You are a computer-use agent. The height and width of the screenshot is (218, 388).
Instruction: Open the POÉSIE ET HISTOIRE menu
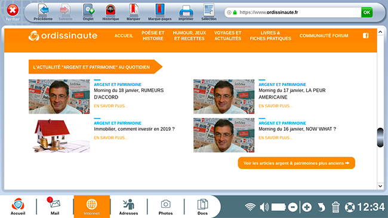pos(153,36)
